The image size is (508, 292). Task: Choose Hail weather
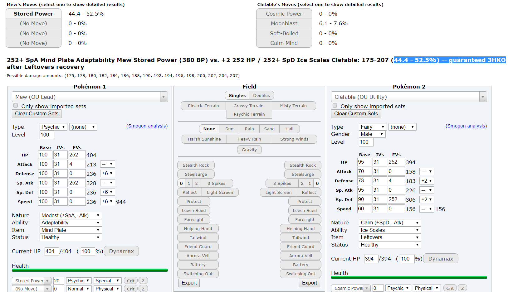coord(289,129)
